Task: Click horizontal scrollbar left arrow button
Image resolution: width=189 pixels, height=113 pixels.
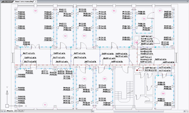Action: (93, 111)
